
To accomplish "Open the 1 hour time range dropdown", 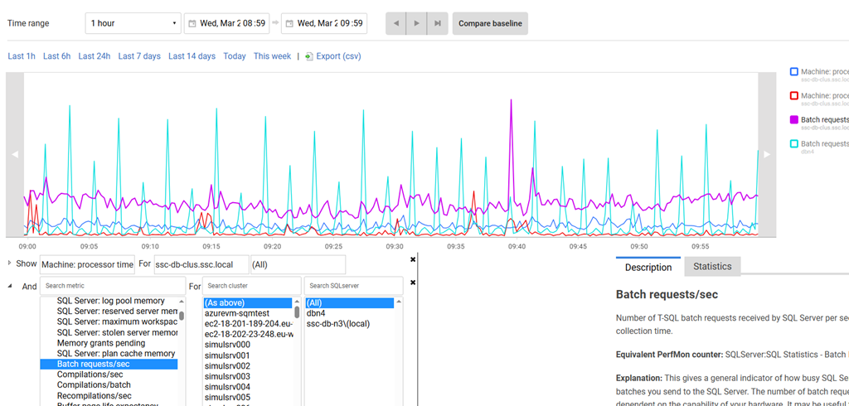I will (x=133, y=24).
